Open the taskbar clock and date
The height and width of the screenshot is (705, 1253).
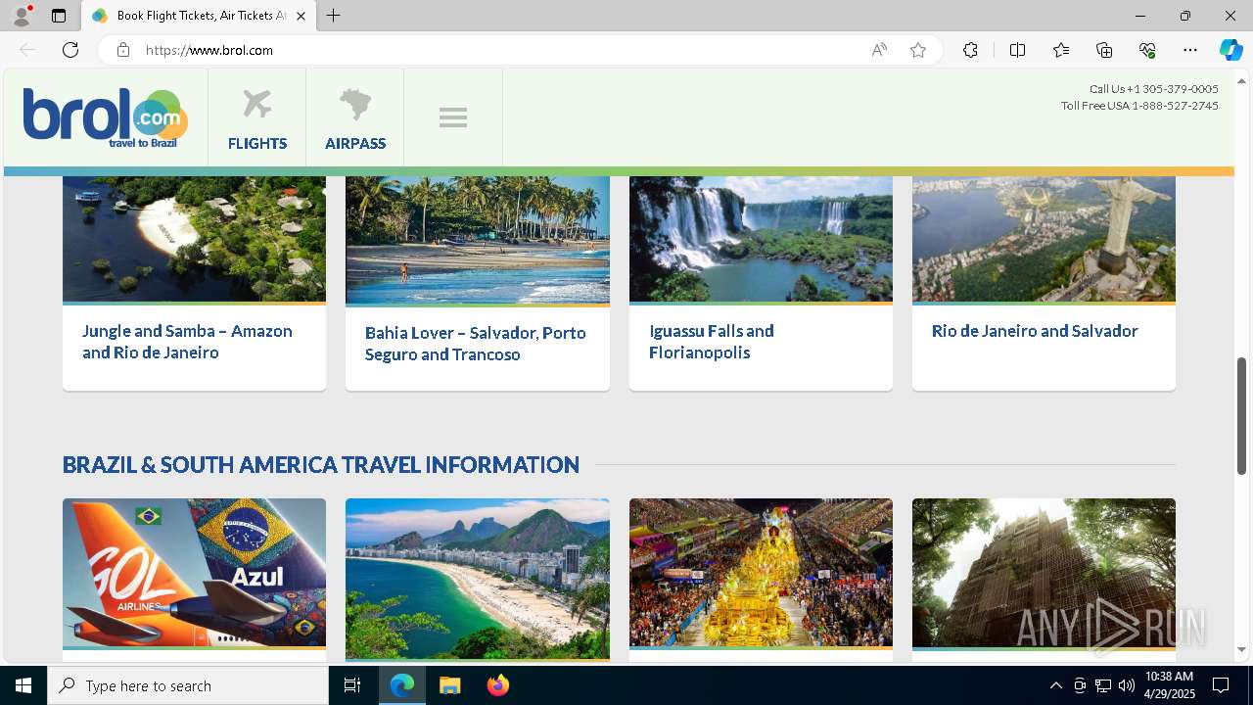pos(1169,685)
